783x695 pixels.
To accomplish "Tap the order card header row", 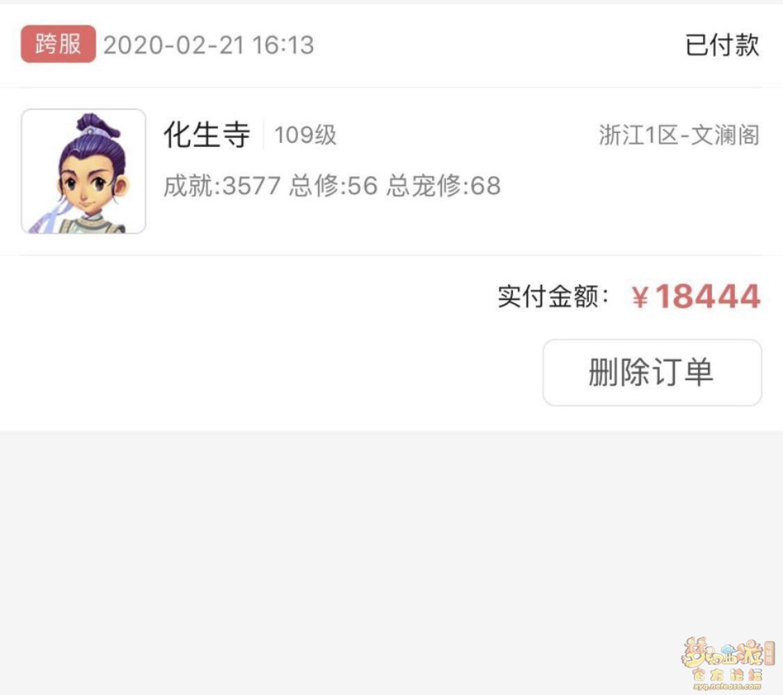I will tap(391, 45).
